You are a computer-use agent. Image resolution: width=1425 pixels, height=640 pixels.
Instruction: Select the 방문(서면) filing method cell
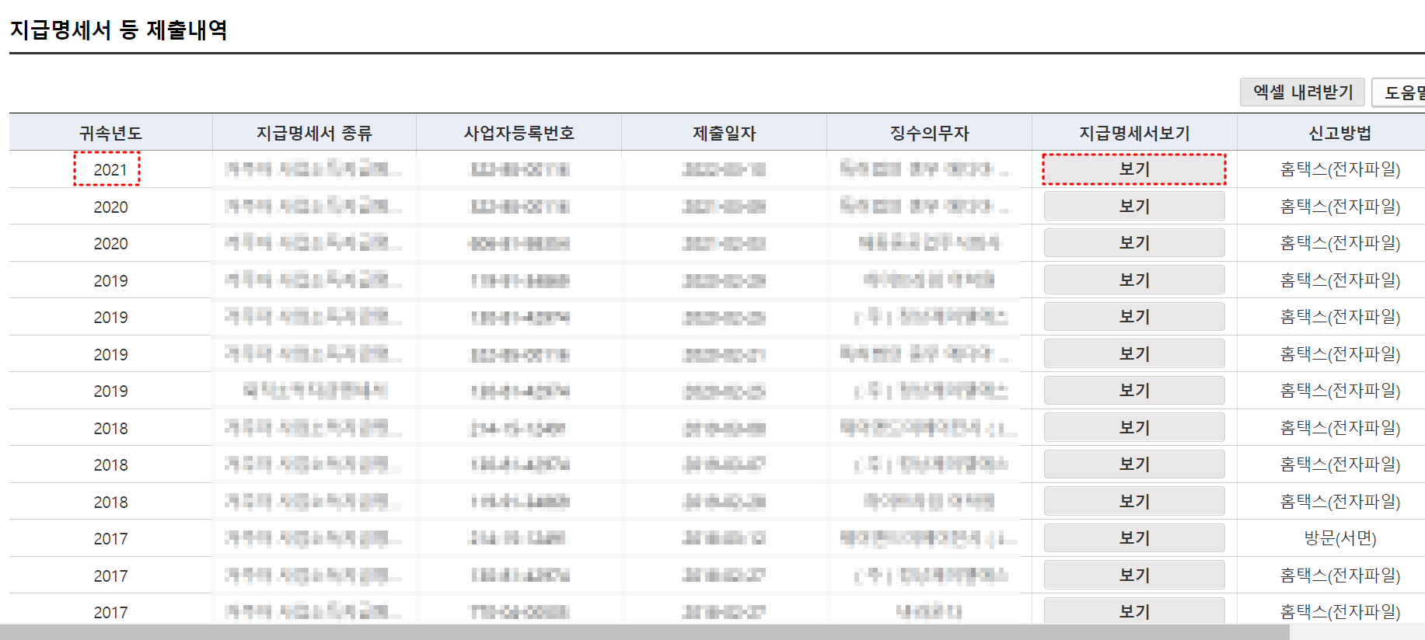coord(1339,538)
